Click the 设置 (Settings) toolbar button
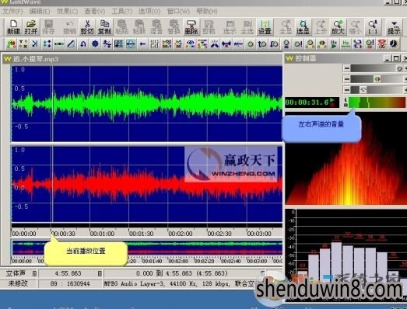Screen dimensions: 407x309 pyautogui.click(x=265, y=27)
